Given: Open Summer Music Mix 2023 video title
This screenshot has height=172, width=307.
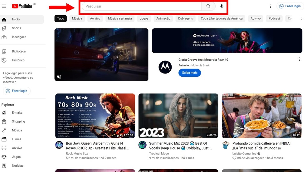Looking at the screenshot, I should [x=181, y=146].
